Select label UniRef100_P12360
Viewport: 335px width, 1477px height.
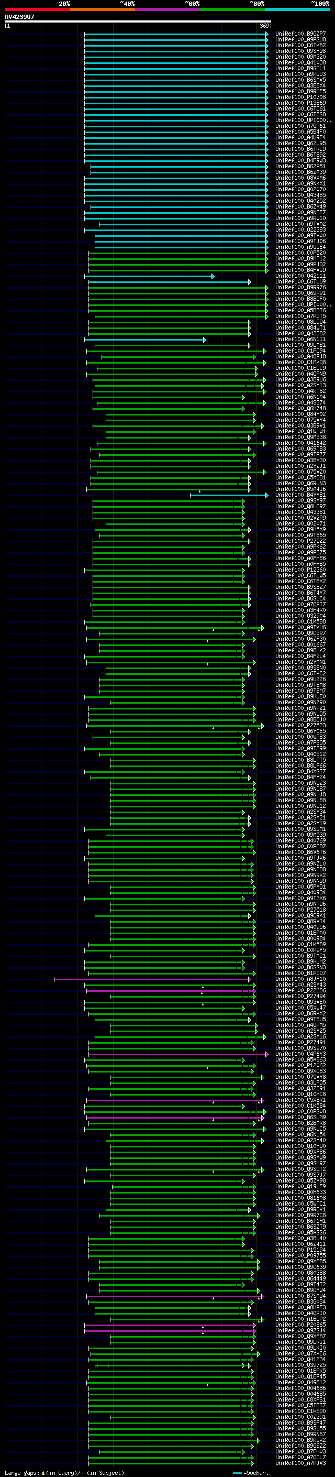click(x=300, y=571)
